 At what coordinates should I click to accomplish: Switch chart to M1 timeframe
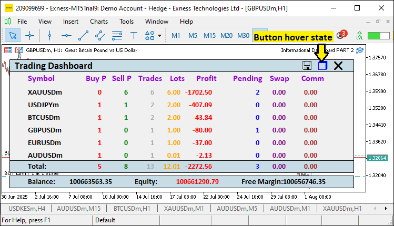pyautogui.click(x=176, y=36)
